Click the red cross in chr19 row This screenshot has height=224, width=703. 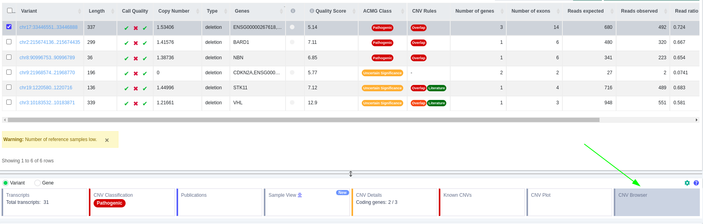pos(135,88)
